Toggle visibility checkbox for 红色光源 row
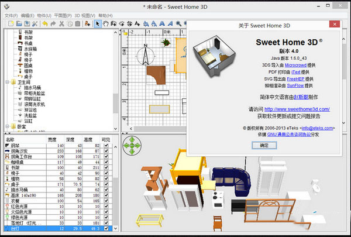This screenshot has width=351, height=237. click(106, 207)
